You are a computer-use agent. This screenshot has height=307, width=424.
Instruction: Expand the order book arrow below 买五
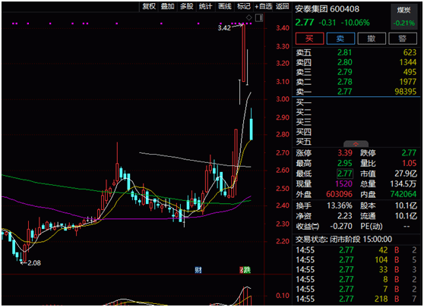[x=356, y=144]
